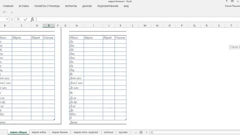Click the right table's Об cell
The image size is (240, 135).
[76, 50]
